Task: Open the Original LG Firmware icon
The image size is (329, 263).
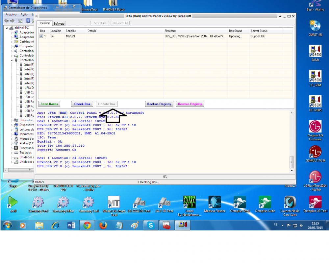Action: [315, 127]
